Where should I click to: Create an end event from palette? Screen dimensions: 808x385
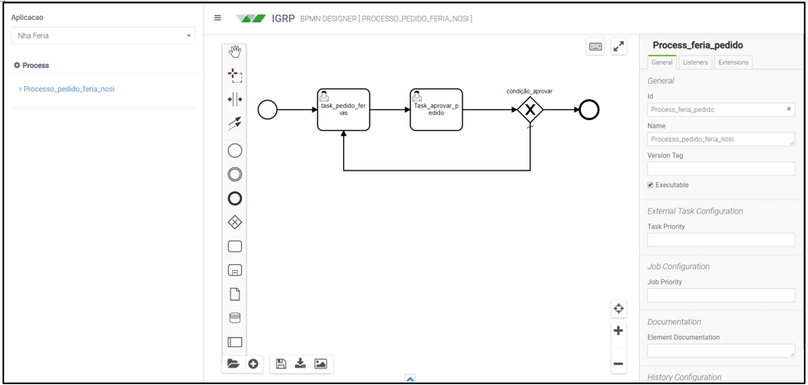pyautogui.click(x=235, y=199)
